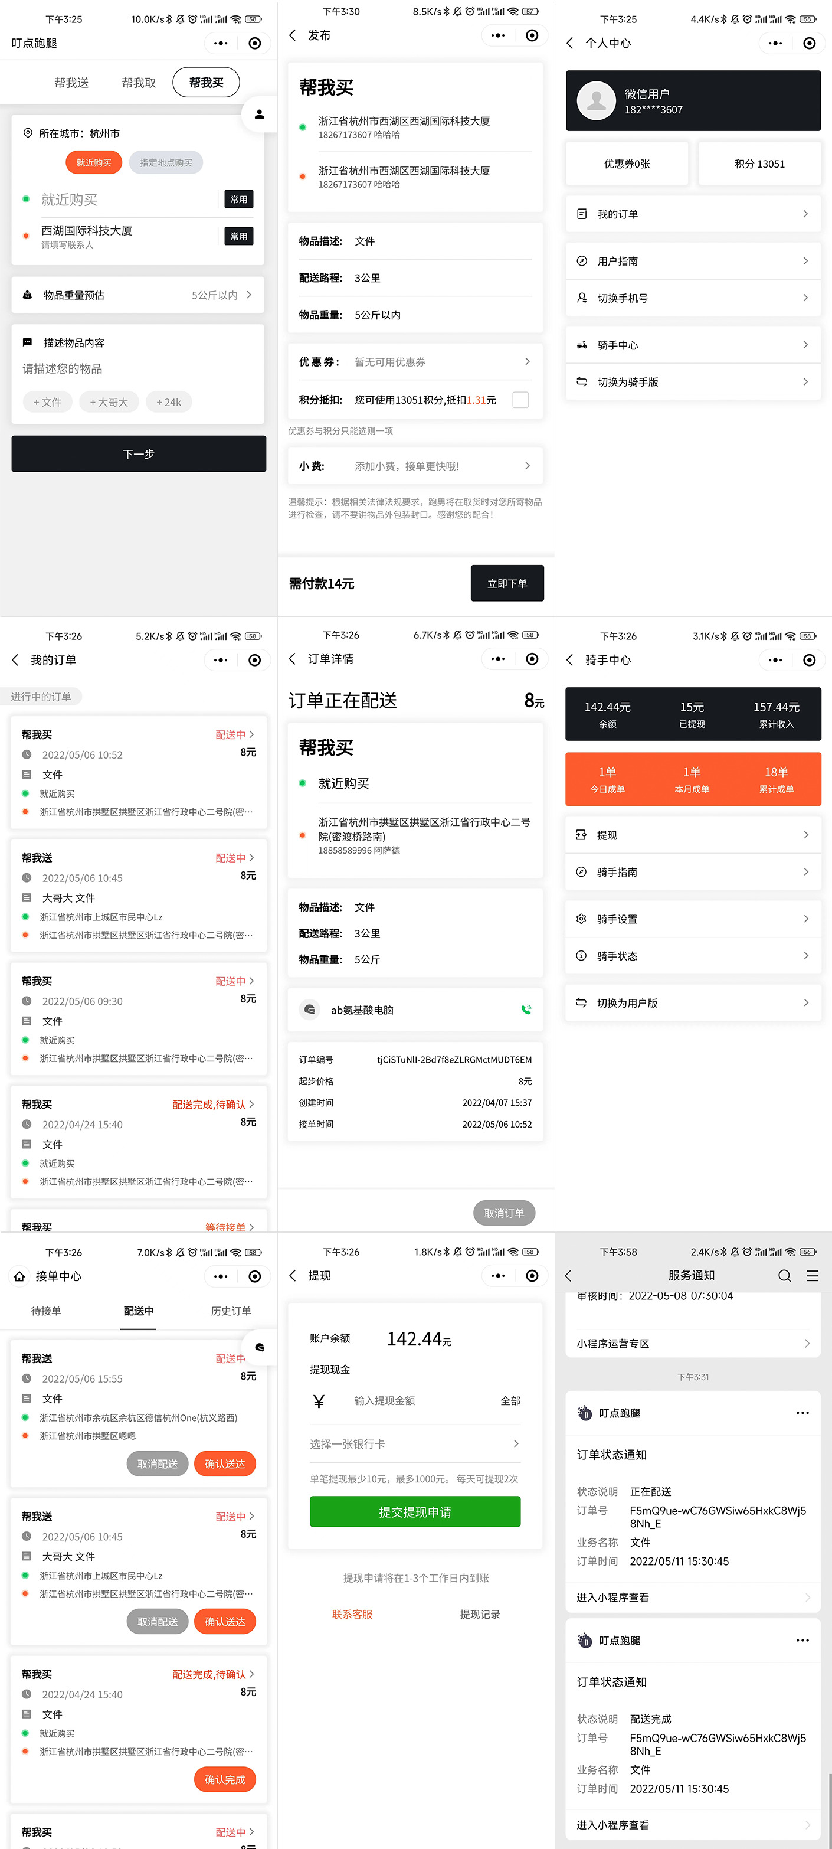Viewport: 832px width, 1849px height.
Task: Click the green phone call icon
Action: (526, 1009)
